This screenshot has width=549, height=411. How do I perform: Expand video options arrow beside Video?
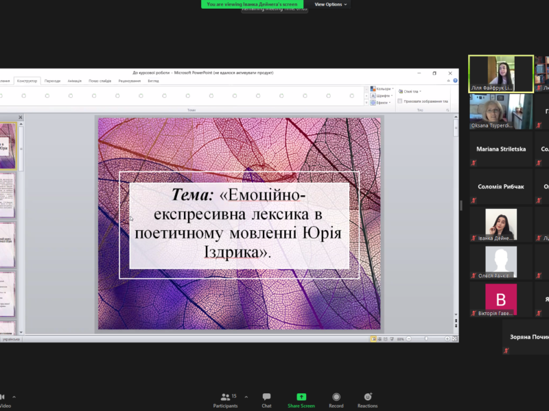pos(14,397)
